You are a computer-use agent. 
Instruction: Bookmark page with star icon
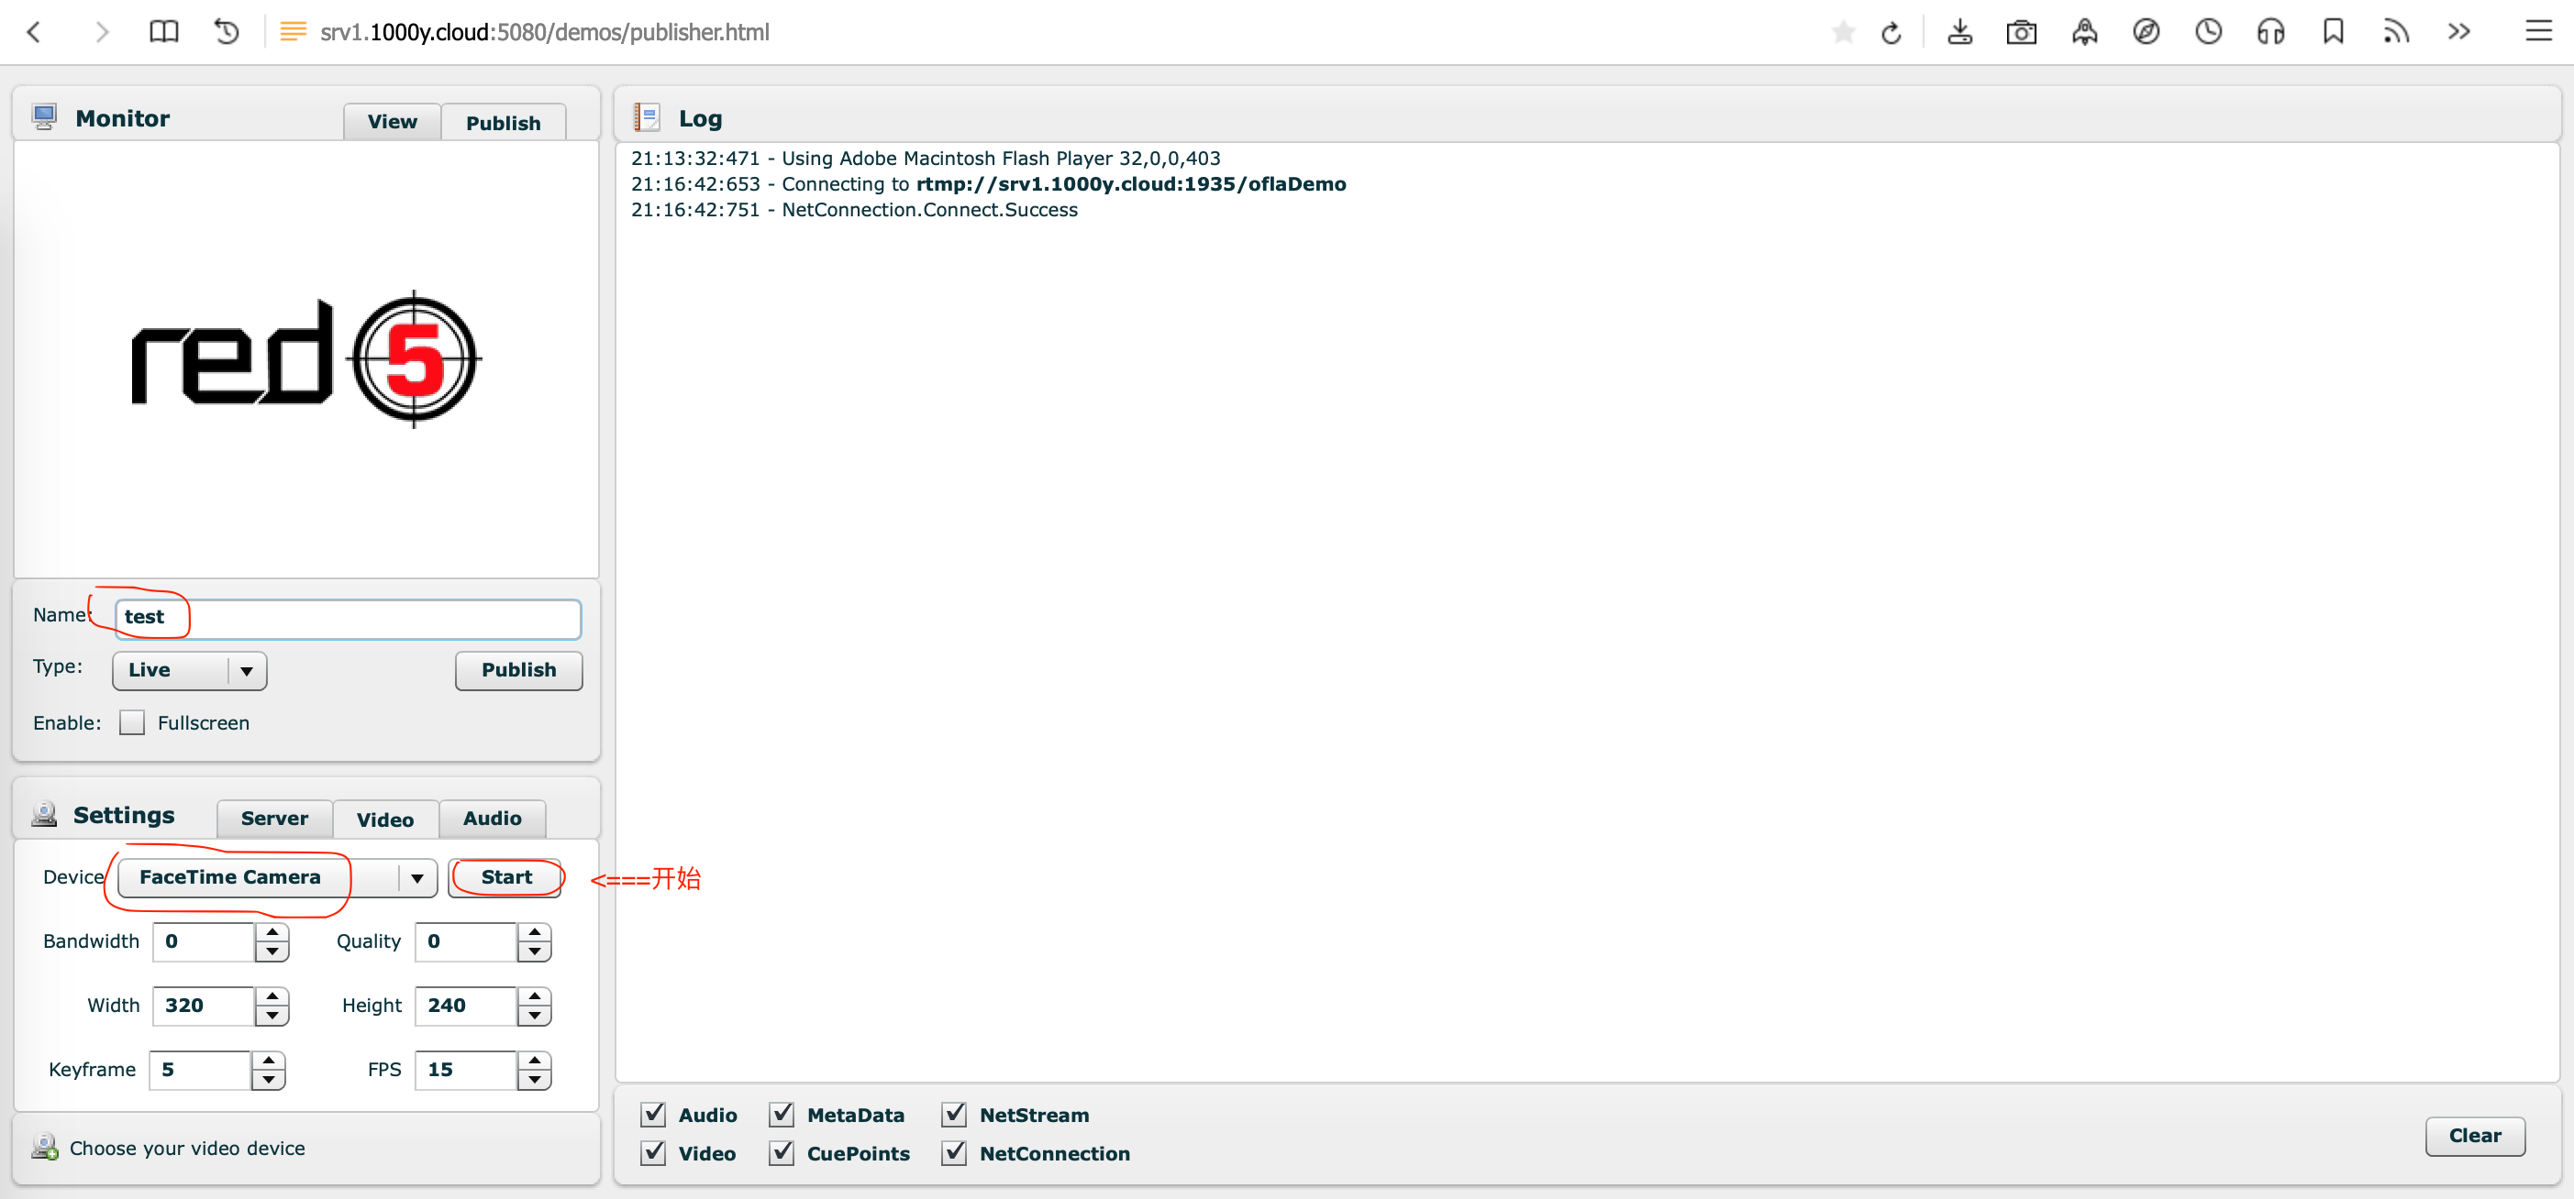[x=1844, y=33]
